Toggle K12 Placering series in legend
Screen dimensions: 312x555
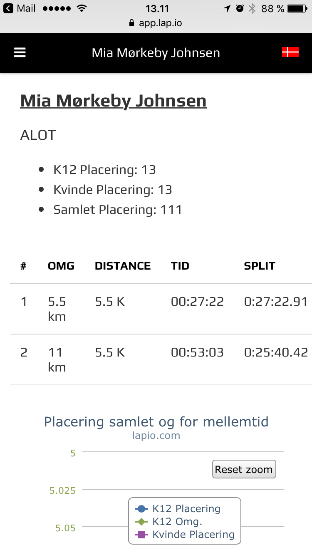[x=178, y=508]
